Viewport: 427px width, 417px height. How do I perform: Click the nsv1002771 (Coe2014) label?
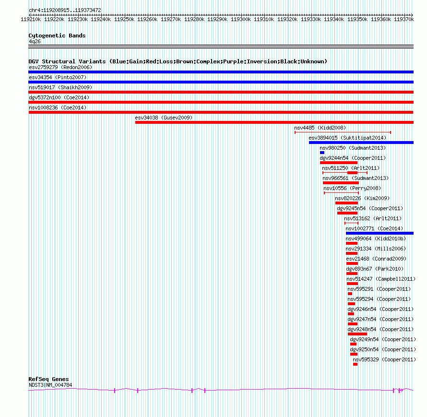click(x=374, y=228)
